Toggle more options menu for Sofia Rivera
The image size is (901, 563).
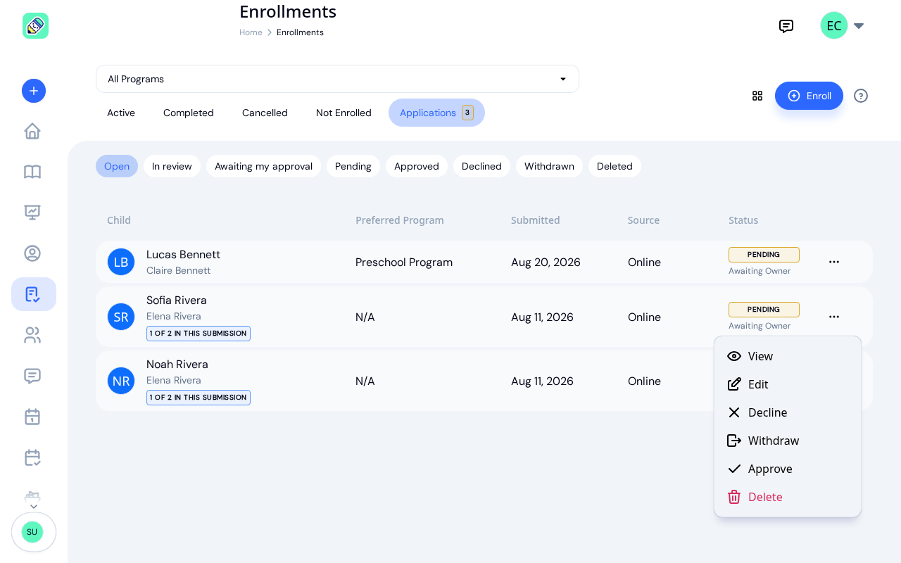click(x=834, y=317)
